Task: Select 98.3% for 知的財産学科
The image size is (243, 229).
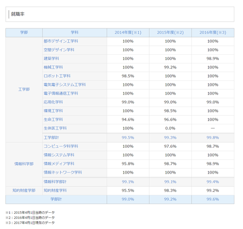Action: tap(170, 190)
